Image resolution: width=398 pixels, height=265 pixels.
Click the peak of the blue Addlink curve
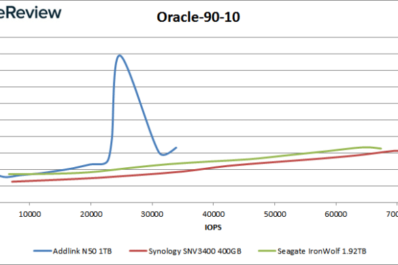point(119,55)
